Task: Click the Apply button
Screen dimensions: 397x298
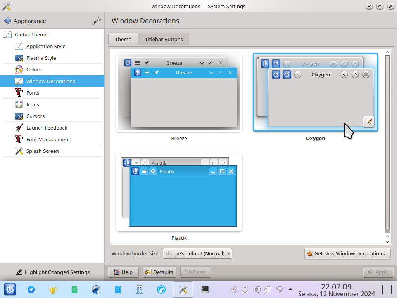Action: (378, 272)
